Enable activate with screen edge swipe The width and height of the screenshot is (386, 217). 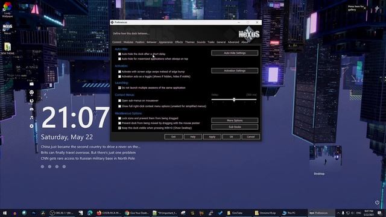pyautogui.click(x=119, y=72)
